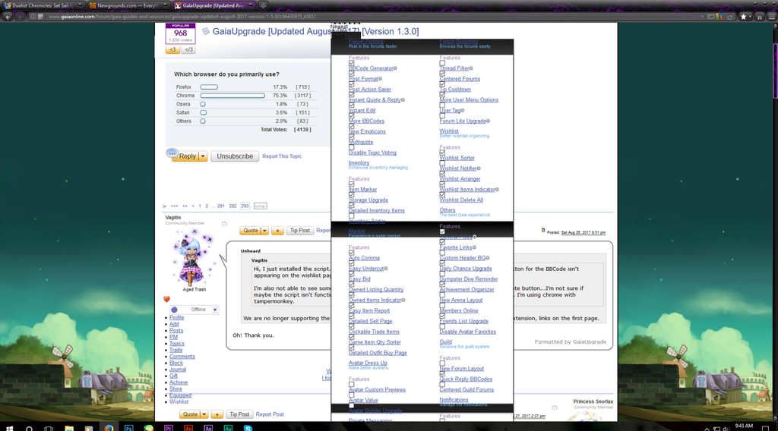Open File Explorer from the taskbar
The width and height of the screenshot is (778, 431).
click(x=69, y=427)
